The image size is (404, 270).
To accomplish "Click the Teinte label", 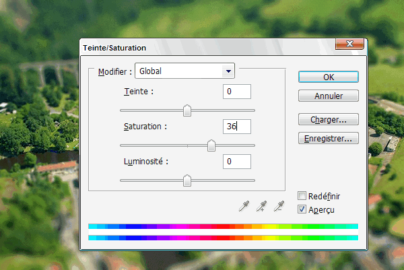I will click(139, 92).
